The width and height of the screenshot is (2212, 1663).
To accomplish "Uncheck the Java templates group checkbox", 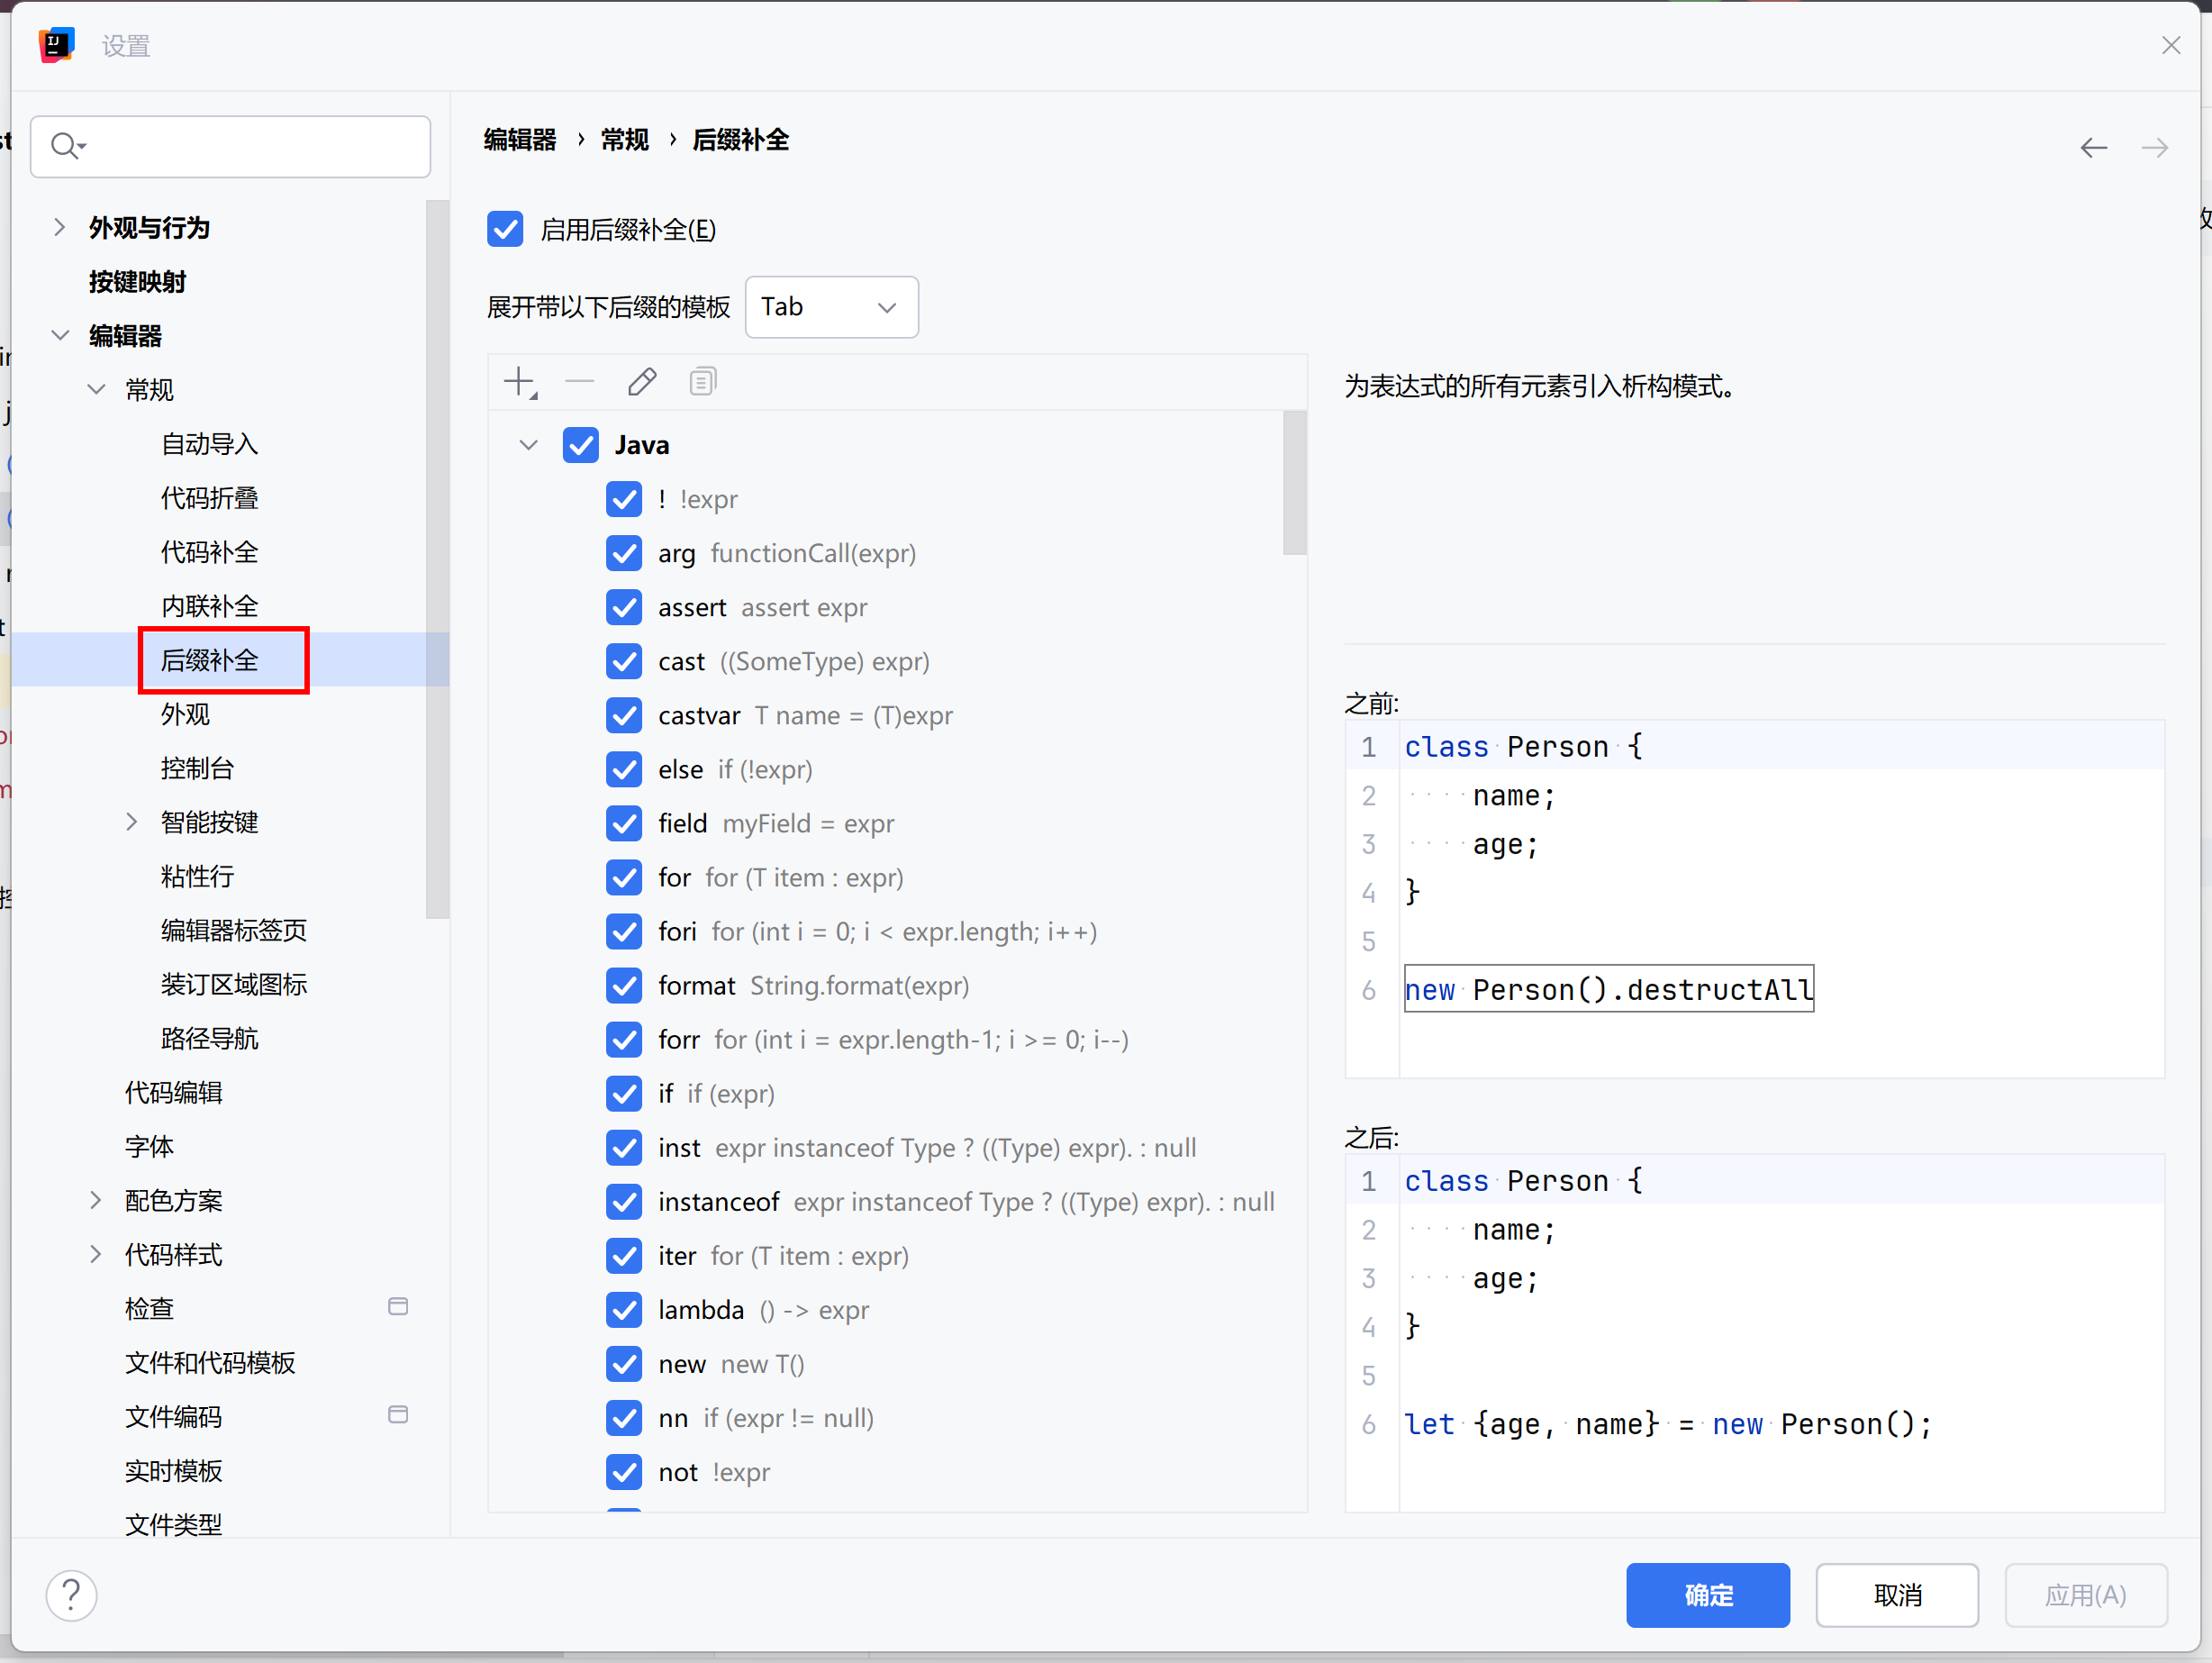I will [x=580, y=445].
